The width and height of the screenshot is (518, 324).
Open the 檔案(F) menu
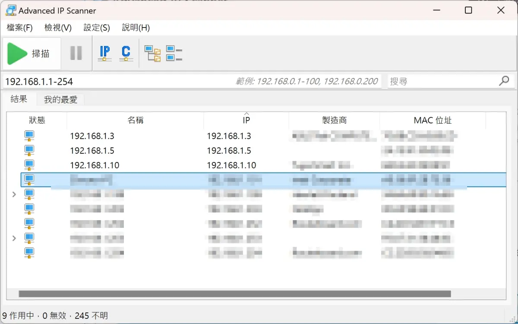pyautogui.click(x=20, y=28)
